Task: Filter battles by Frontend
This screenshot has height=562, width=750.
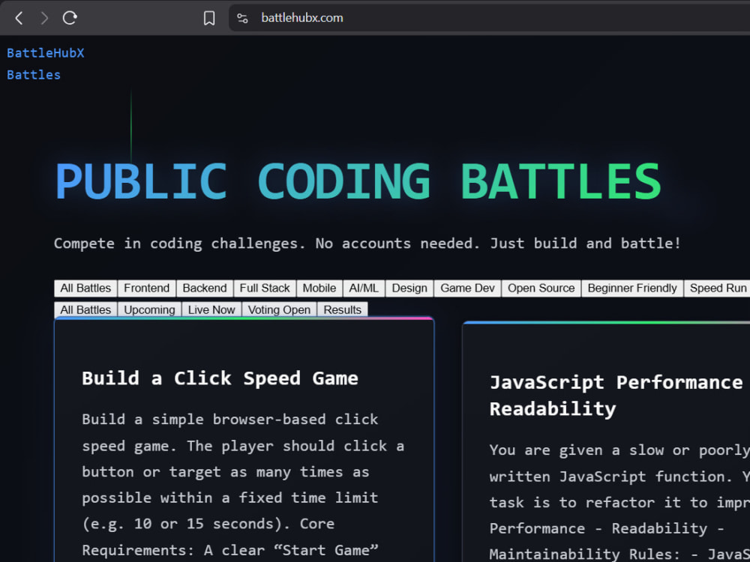Action: coord(147,288)
